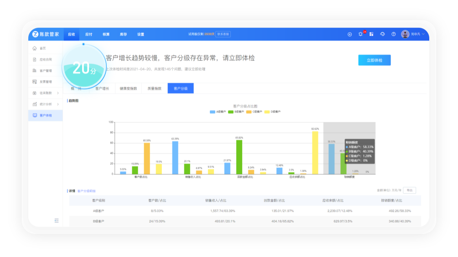Click the 立即体检 button
The image size is (458, 257).
pyautogui.click(x=374, y=60)
